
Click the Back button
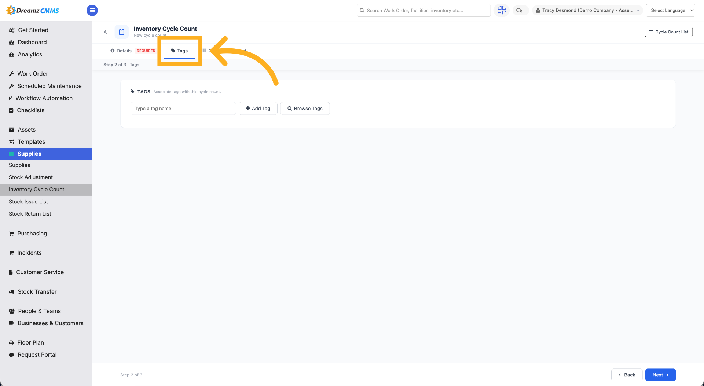627,375
